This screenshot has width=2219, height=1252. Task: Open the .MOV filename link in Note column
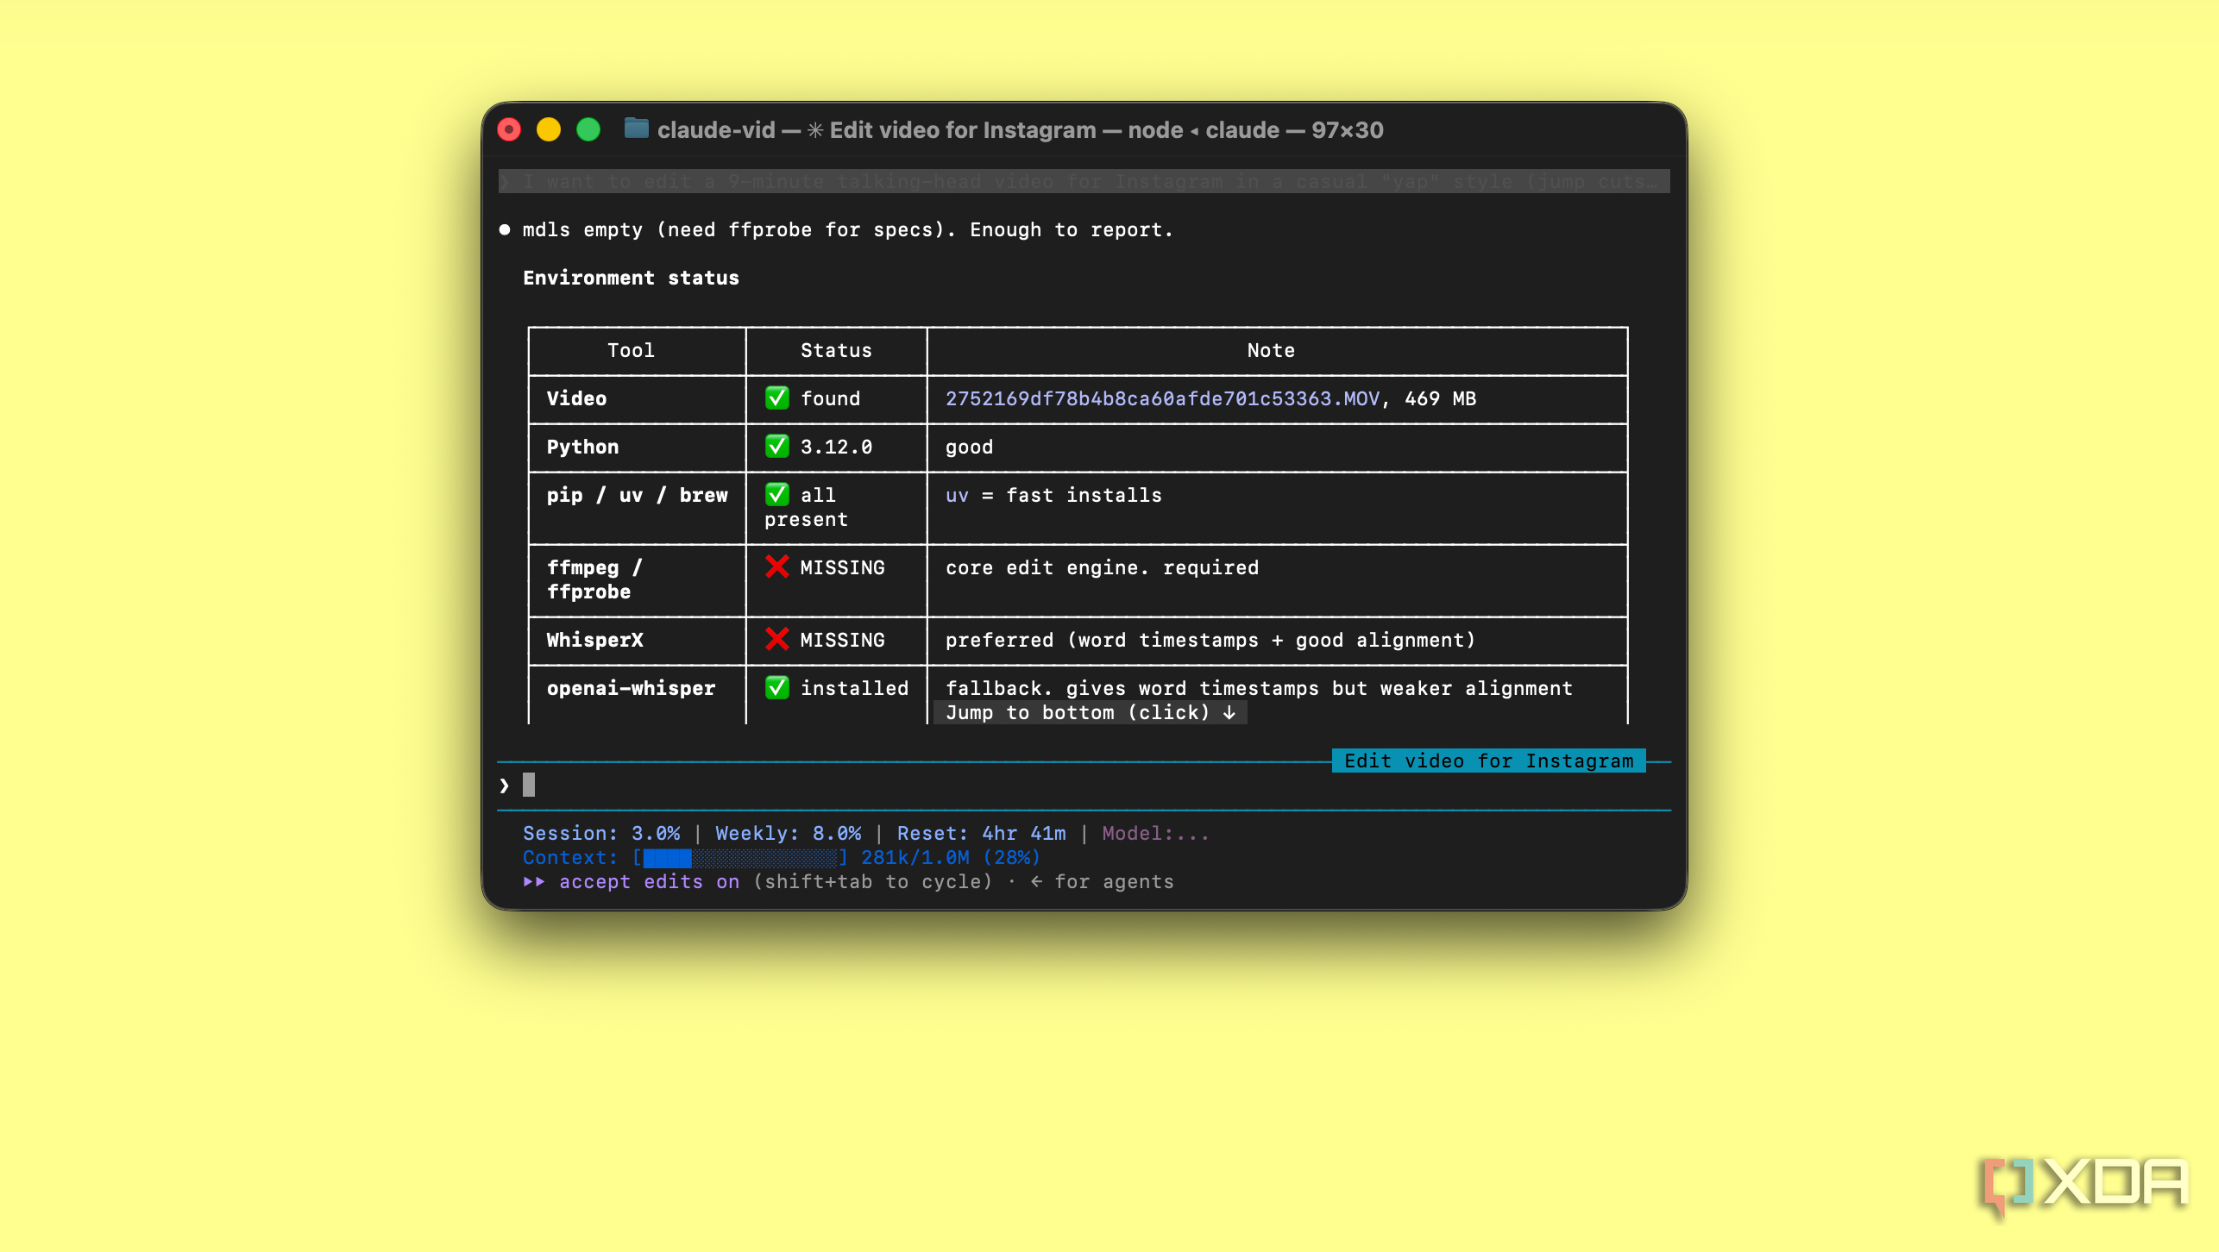pos(1162,398)
